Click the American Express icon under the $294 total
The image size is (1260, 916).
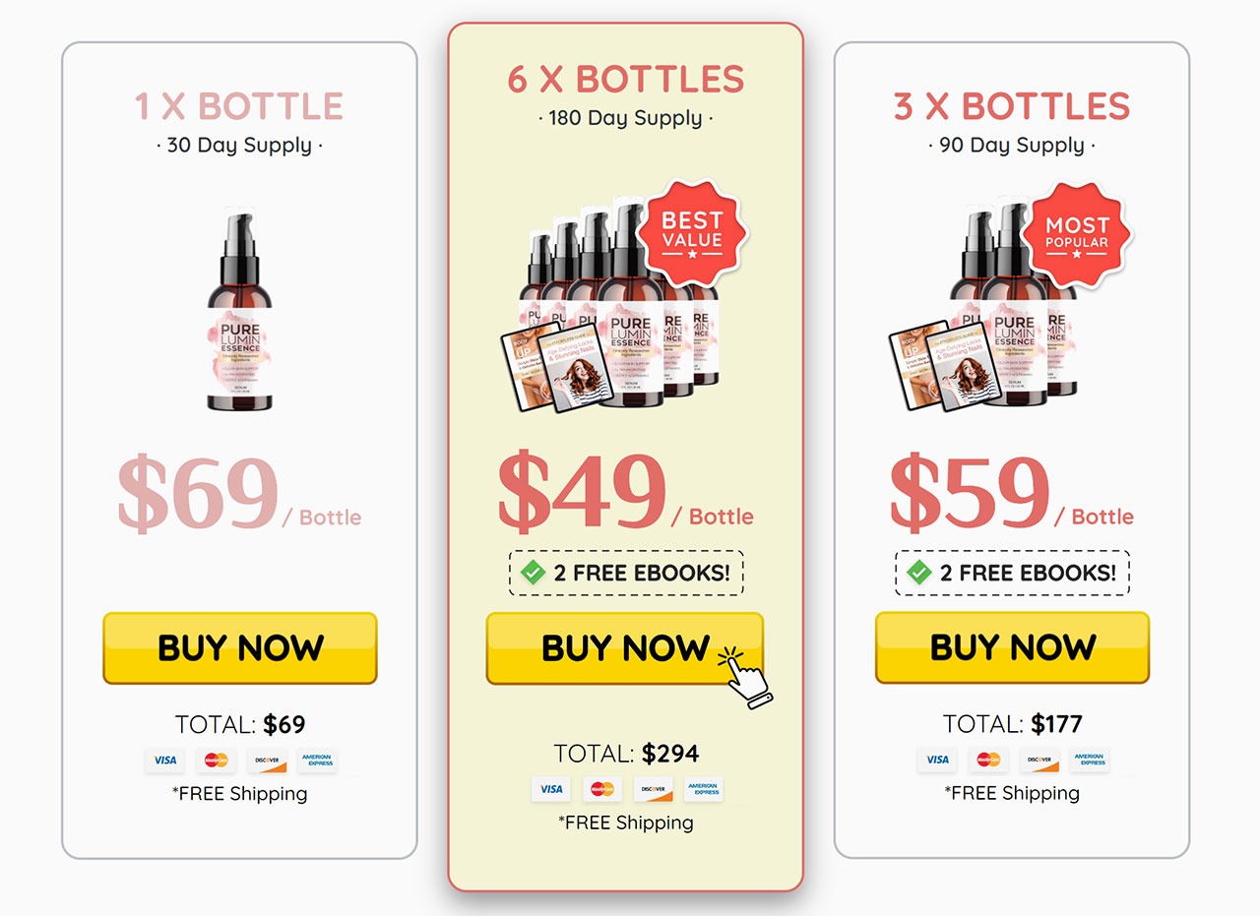704,789
